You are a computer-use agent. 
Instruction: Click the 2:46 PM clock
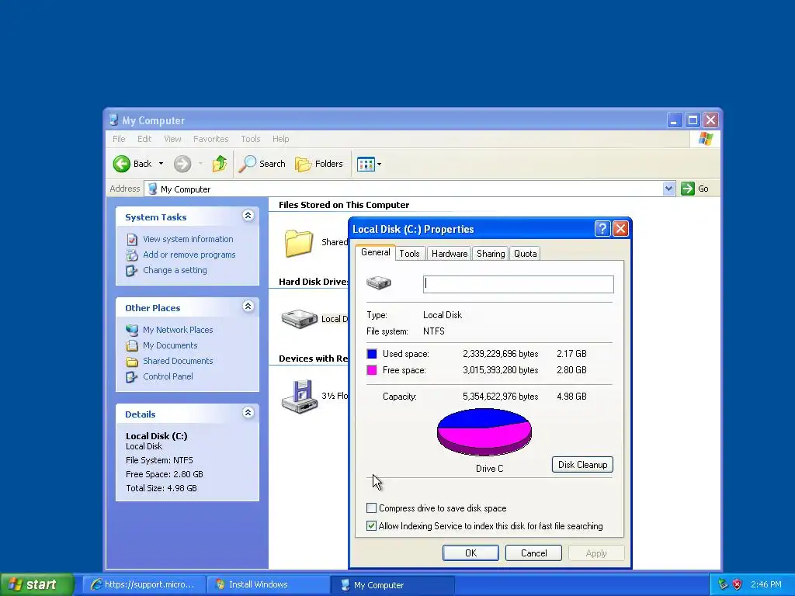pos(766,584)
